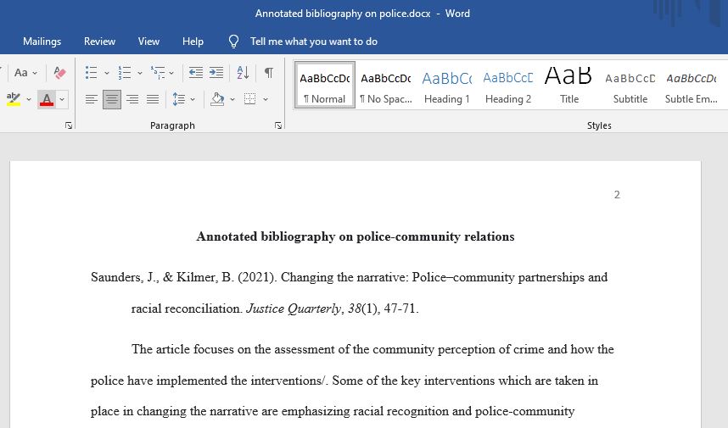The height and width of the screenshot is (428, 728).
Task: Justify the paragraph text
Action: pyautogui.click(x=153, y=99)
